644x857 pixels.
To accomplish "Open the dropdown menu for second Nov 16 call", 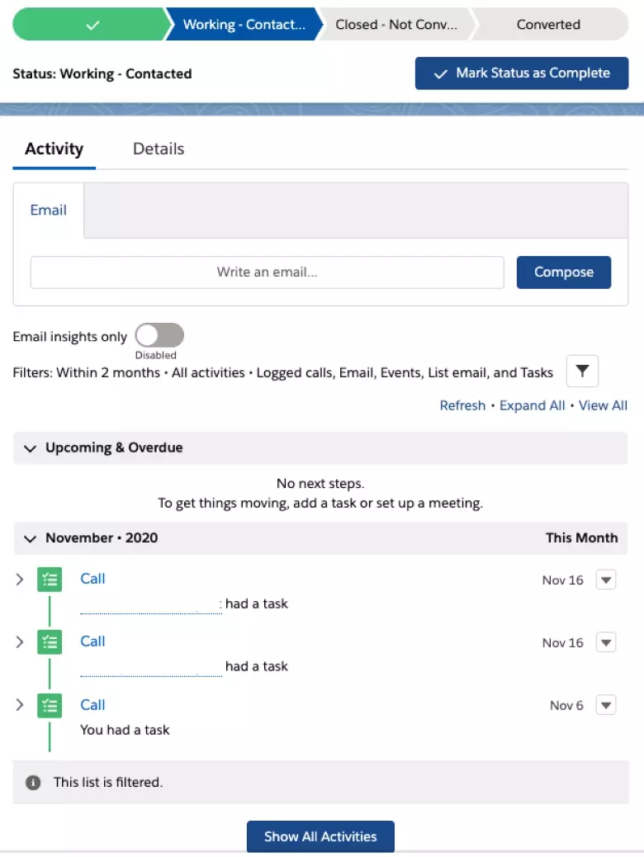I will 606,642.
